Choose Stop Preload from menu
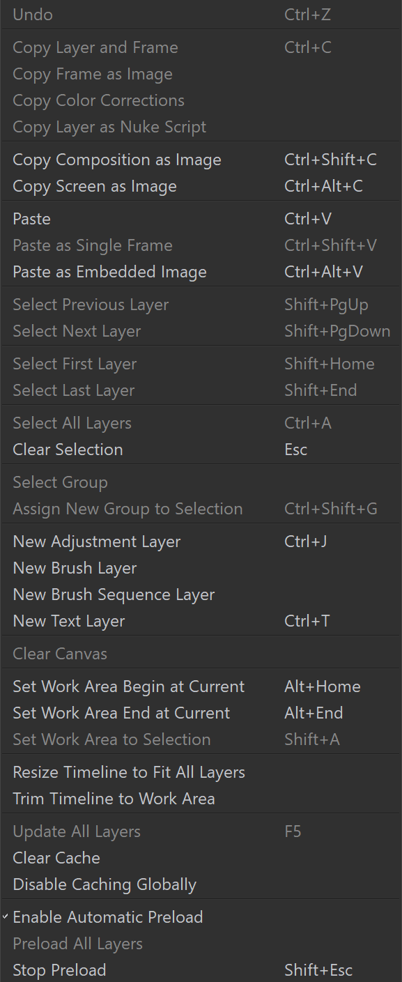 [x=201, y=970]
